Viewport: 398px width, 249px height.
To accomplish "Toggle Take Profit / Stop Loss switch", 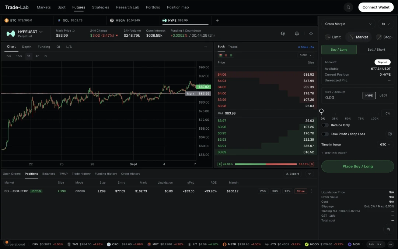I will [325, 134].
